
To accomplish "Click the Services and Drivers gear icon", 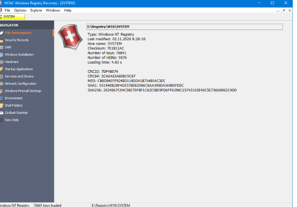I will coord(2,77).
